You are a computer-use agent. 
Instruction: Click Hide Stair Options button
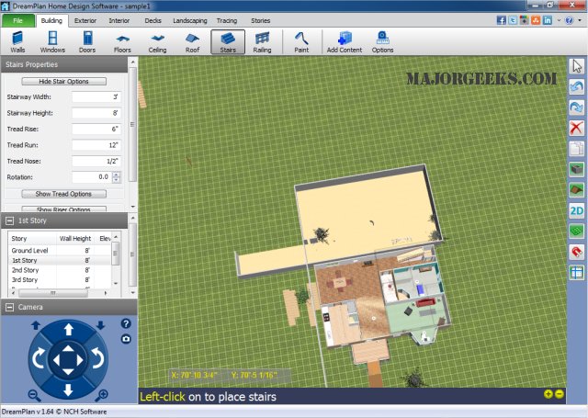(x=63, y=82)
